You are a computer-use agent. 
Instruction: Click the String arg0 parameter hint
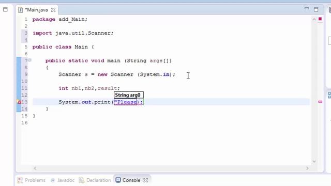[129, 95]
